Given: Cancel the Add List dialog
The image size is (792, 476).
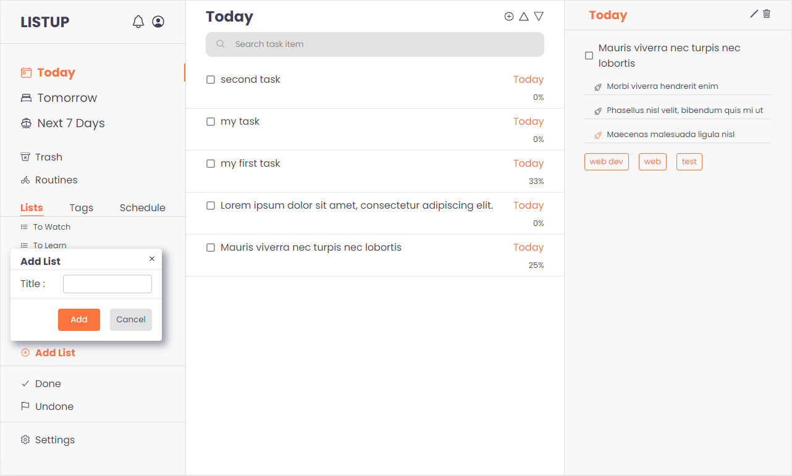Looking at the screenshot, I should point(130,319).
